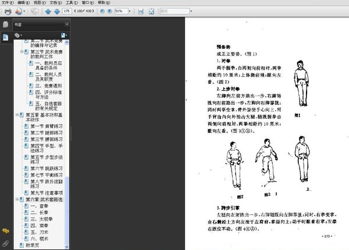
Task: Select bookmark 三、竞赛通则
Action: [48, 86]
